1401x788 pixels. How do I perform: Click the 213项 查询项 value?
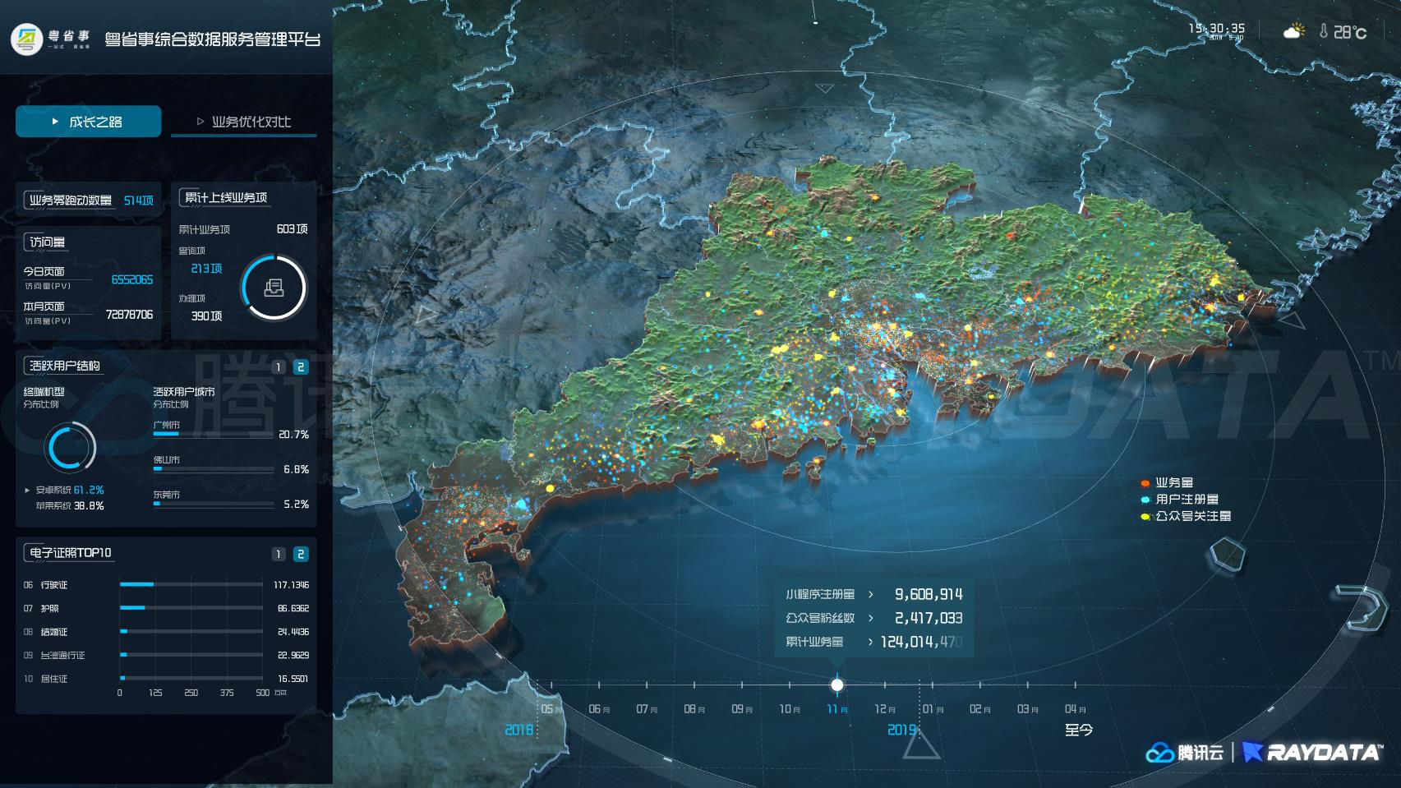[206, 269]
